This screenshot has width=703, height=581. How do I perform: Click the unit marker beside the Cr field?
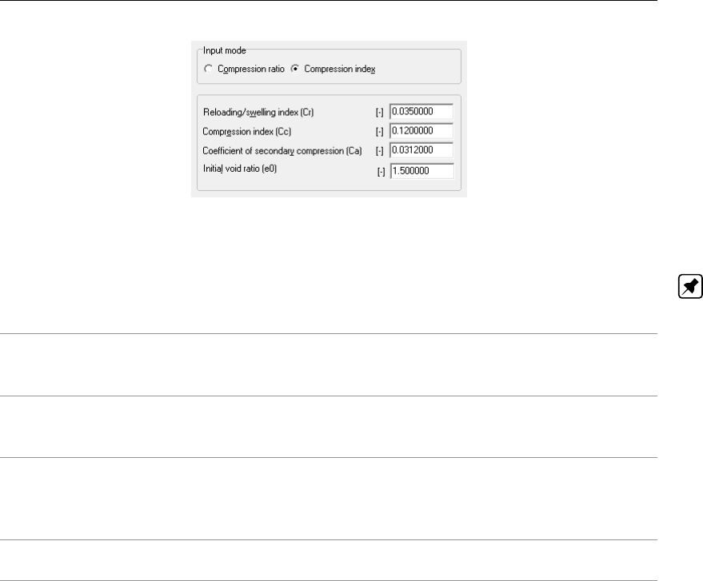click(x=380, y=112)
